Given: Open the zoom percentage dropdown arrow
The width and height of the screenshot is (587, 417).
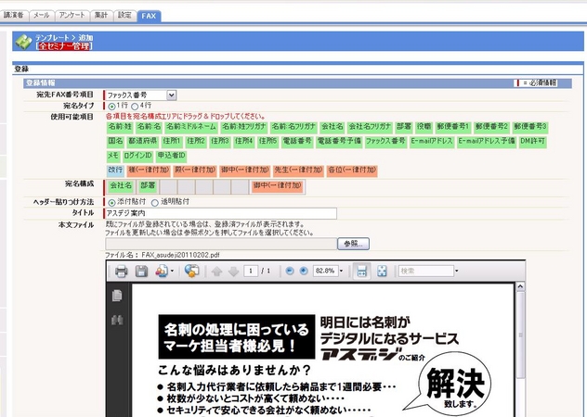Looking at the screenshot, I should [341, 271].
